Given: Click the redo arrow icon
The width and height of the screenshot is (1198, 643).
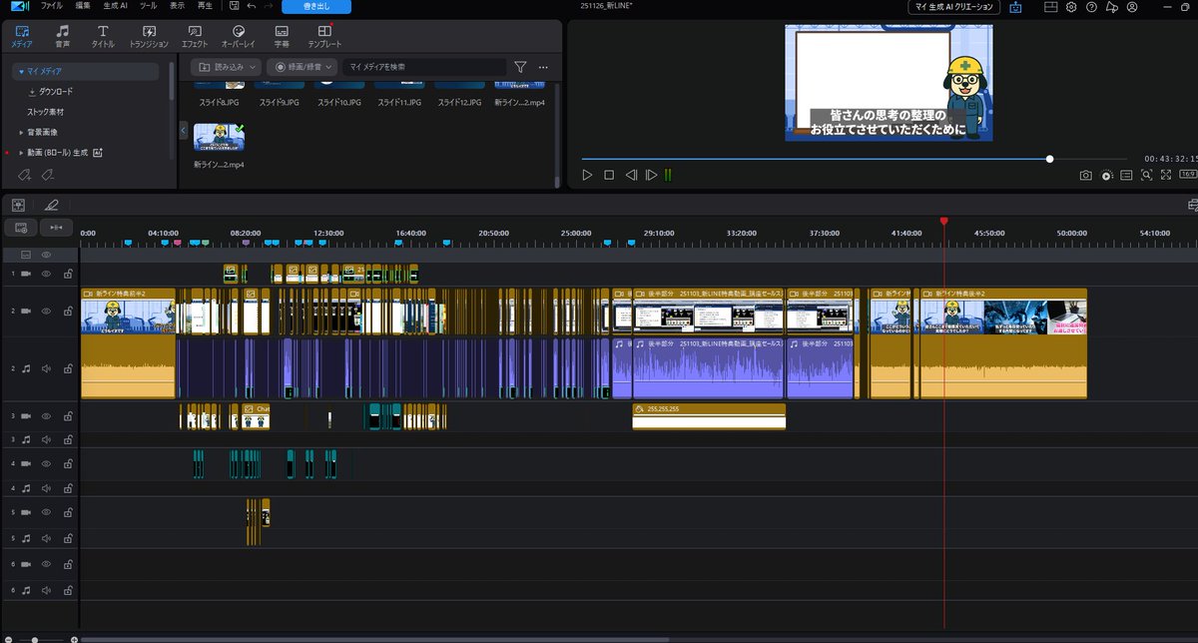Looking at the screenshot, I should (270, 6).
